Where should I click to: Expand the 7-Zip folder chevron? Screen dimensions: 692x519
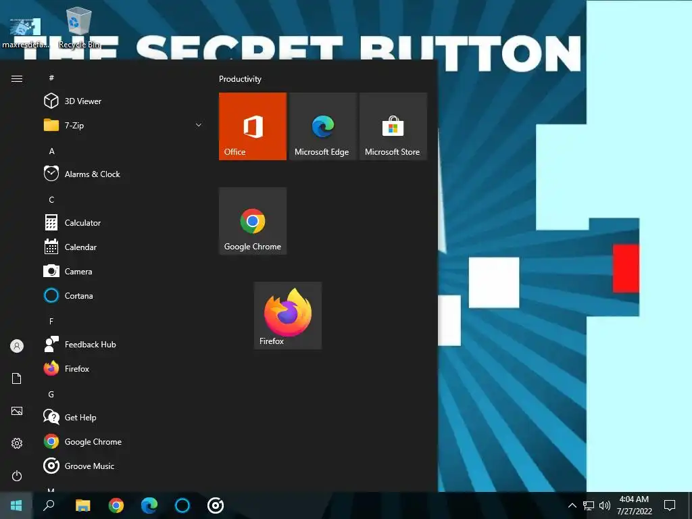(199, 125)
